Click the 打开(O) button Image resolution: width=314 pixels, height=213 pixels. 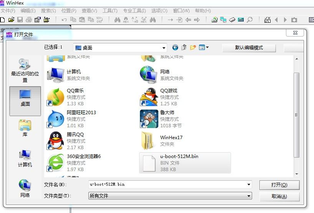coord(279,185)
